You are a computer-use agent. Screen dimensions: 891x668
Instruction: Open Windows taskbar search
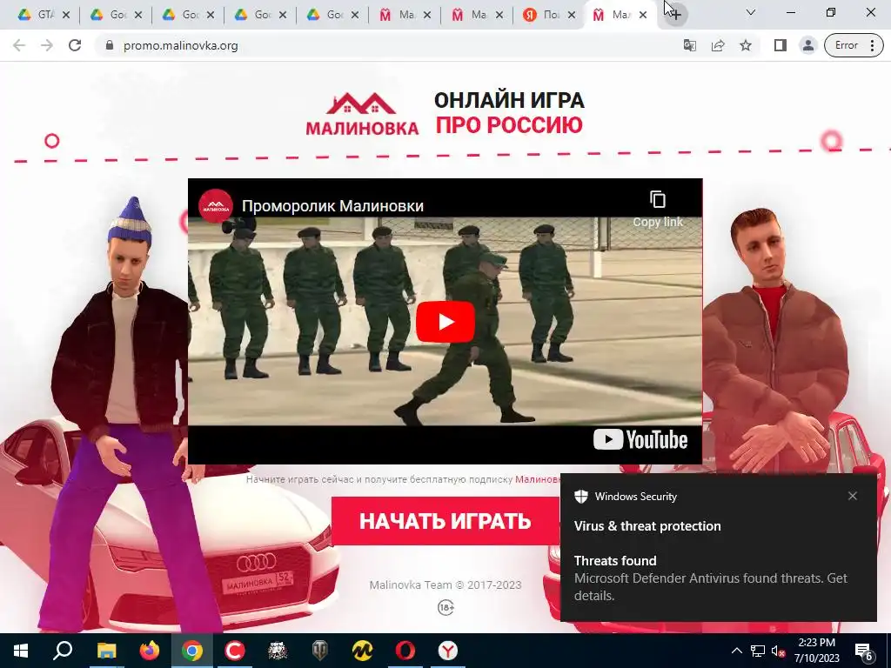coord(63,651)
